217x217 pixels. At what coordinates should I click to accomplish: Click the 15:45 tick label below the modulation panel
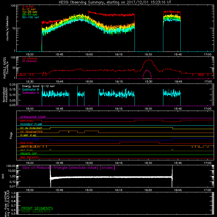pyautogui.click(x=59, y=109)
